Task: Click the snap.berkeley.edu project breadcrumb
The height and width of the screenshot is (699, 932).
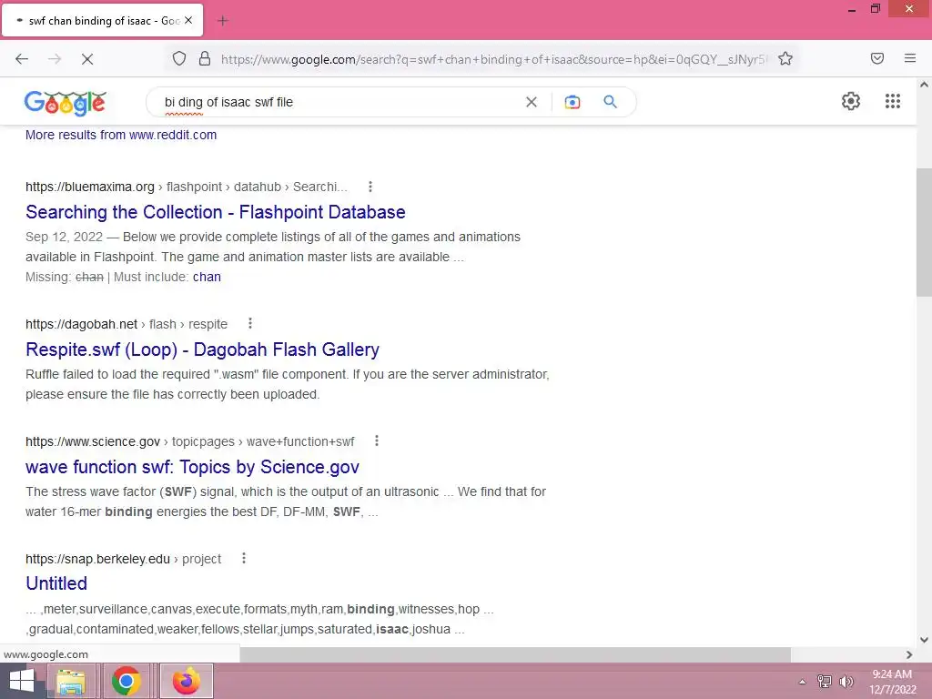Action: [x=123, y=559]
